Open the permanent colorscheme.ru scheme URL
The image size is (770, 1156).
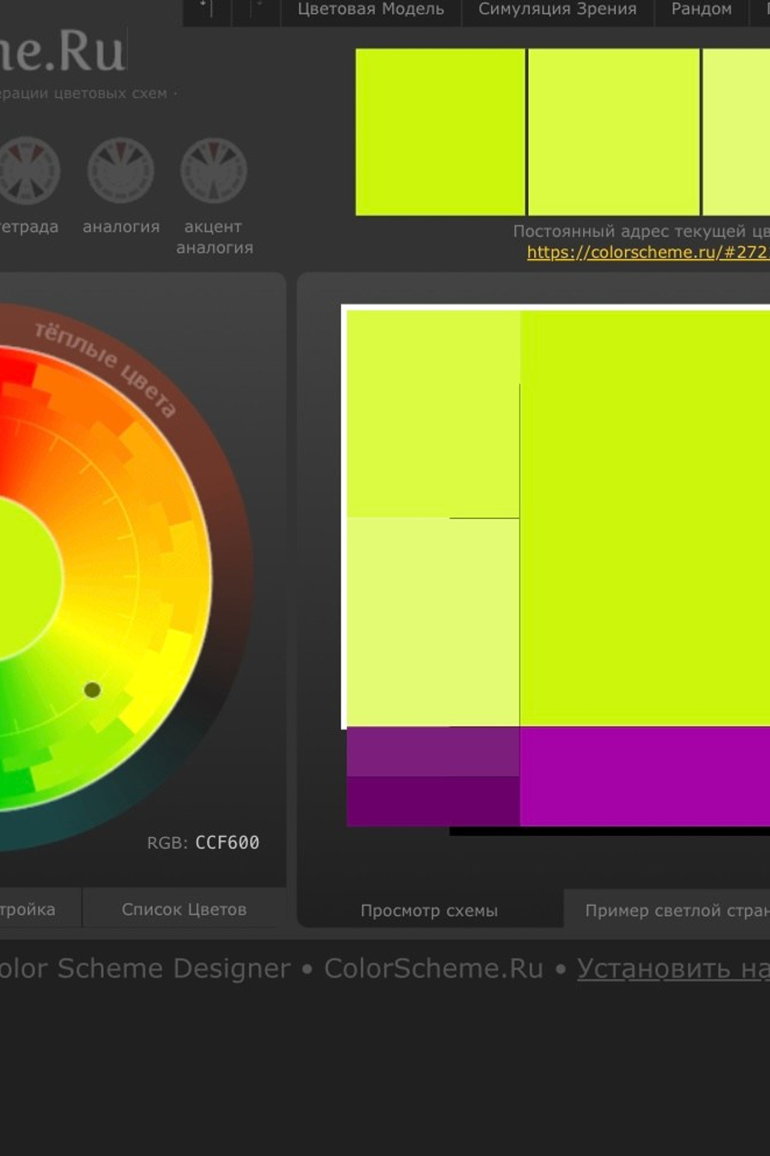(647, 252)
